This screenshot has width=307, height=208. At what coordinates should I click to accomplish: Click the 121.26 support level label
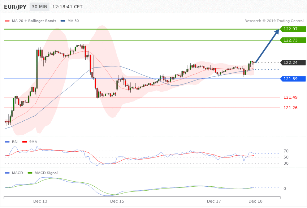(x=290, y=108)
